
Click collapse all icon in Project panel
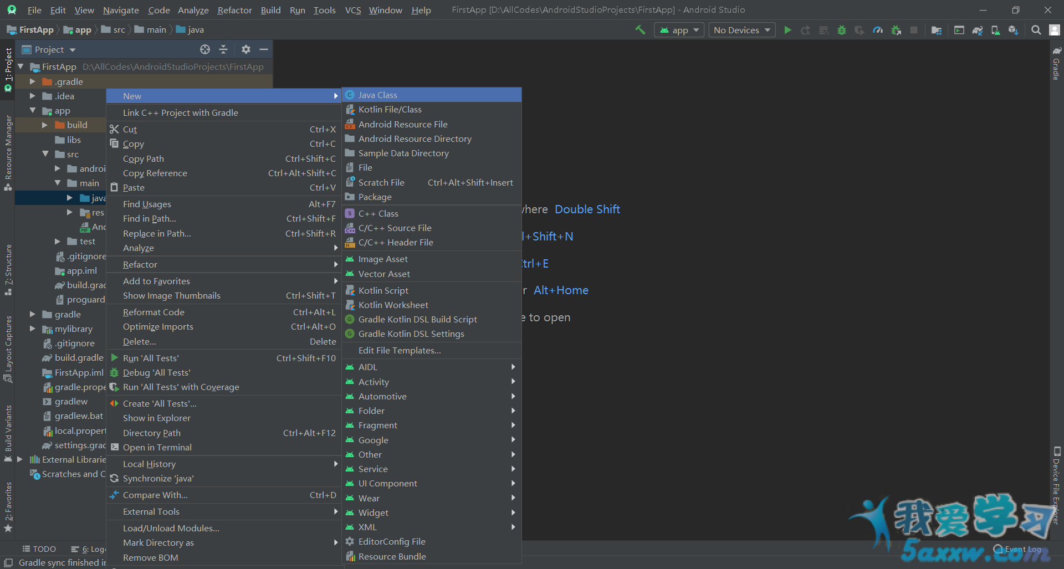point(223,49)
